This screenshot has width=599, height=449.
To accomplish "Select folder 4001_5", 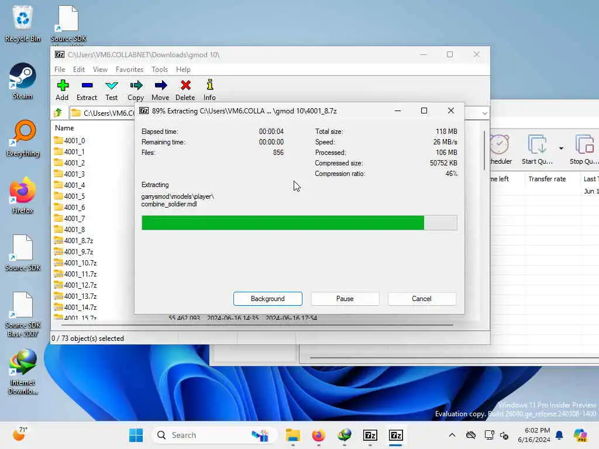I will pyautogui.click(x=69, y=196).
